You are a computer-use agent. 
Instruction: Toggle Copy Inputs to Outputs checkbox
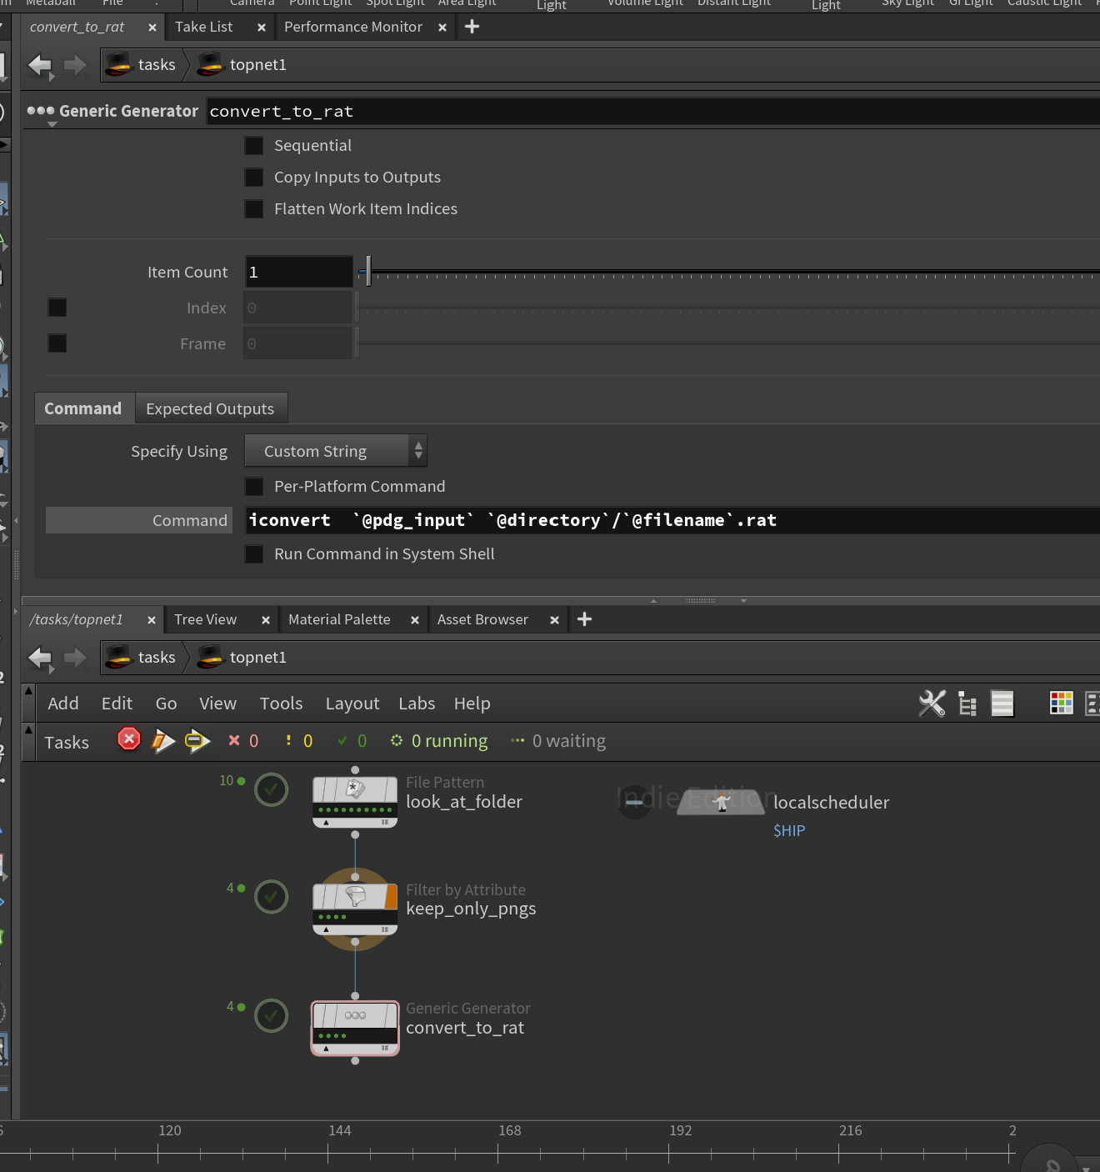tap(254, 178)
